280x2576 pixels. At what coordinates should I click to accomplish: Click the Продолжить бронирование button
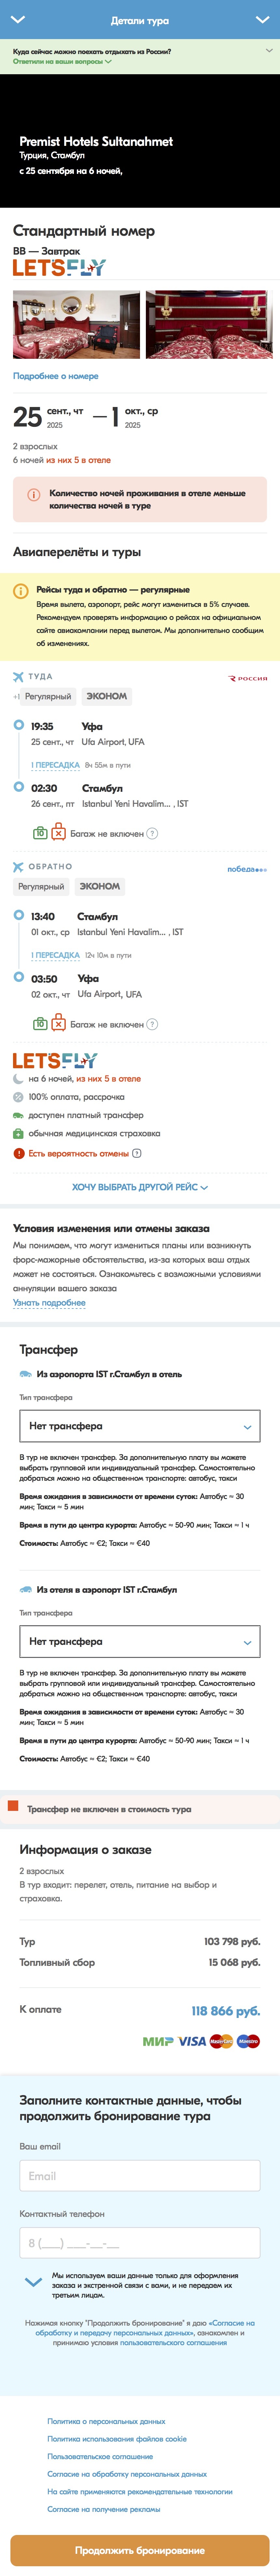[140, 2549]
